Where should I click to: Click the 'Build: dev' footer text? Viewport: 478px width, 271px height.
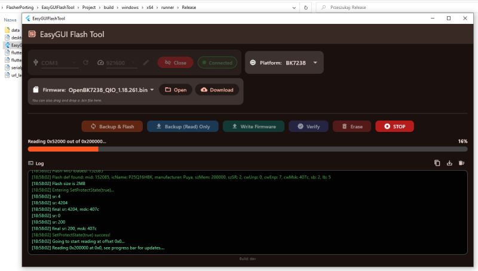point(247,259)
